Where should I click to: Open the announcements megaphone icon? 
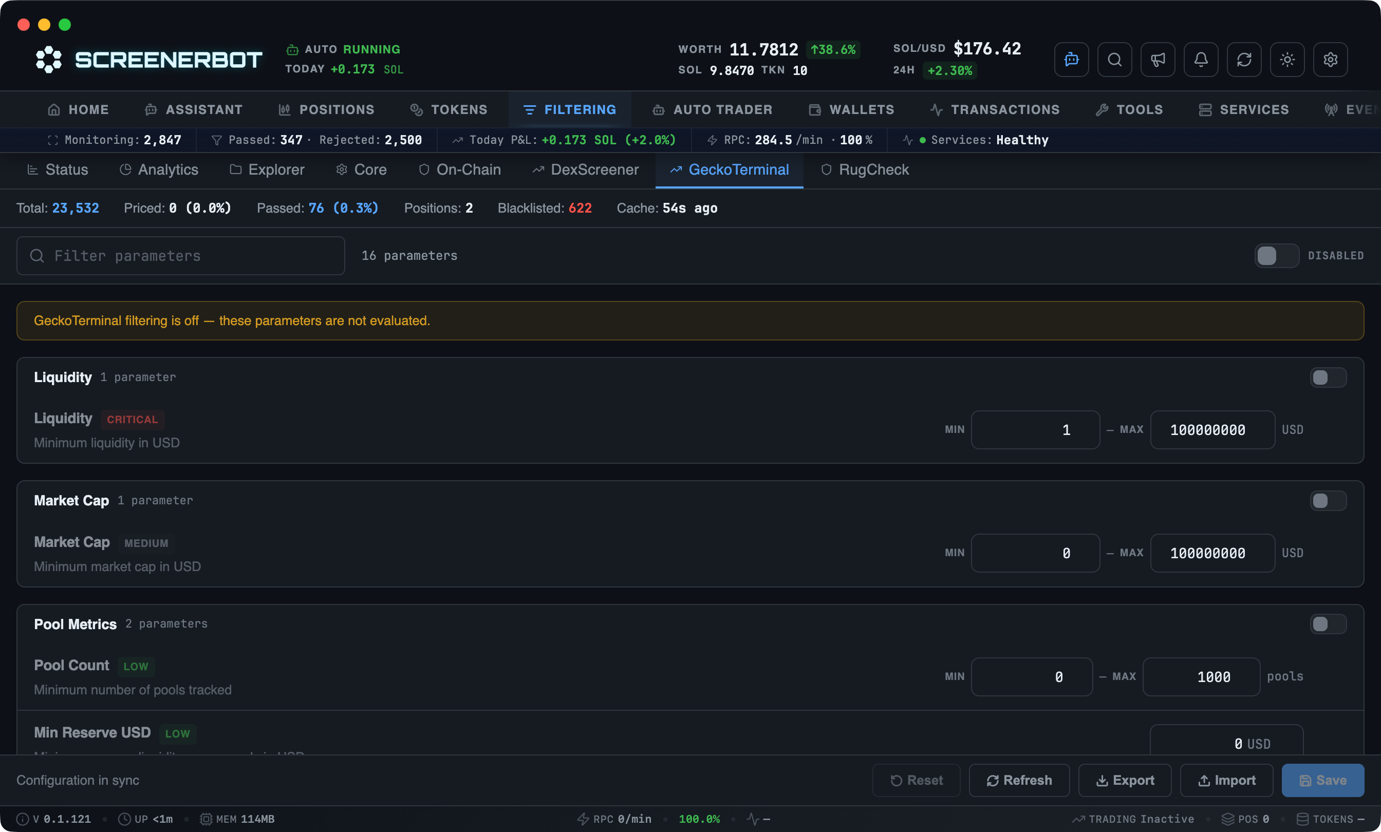tap(1158, 60)
